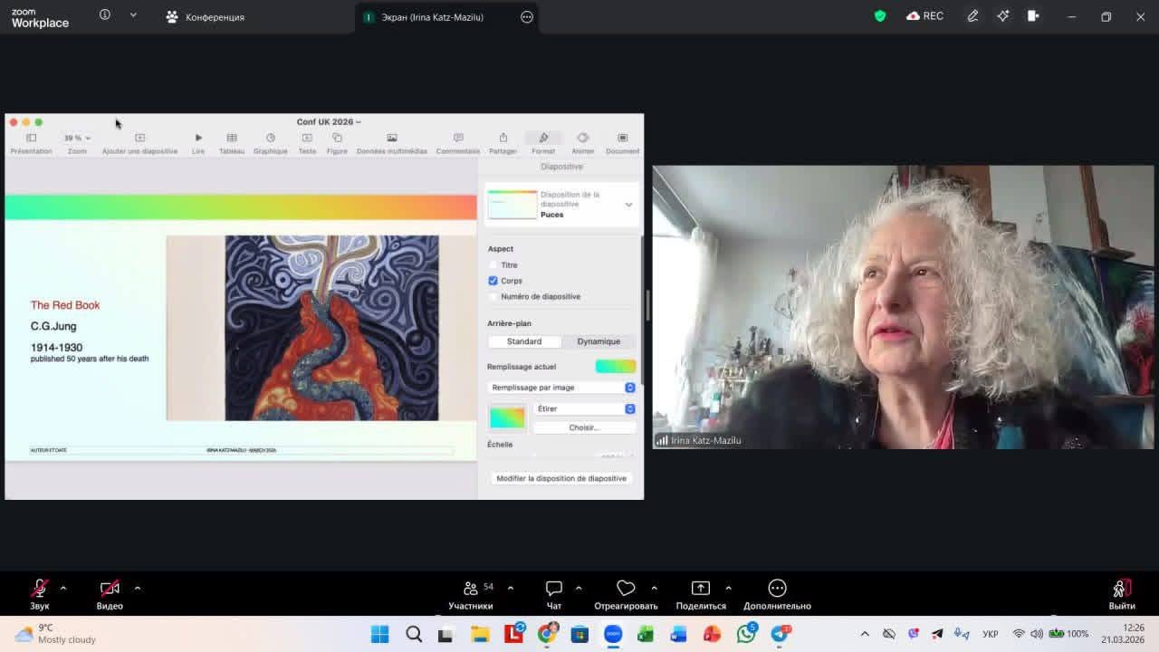Screen dimensions: 1159x652
Task: Open the ellipsis options for the shared screen
Action: point(527,17)
